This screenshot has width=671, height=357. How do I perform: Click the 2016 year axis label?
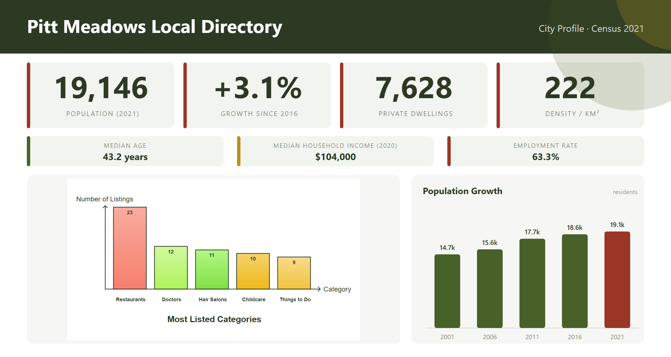[575, 337]
